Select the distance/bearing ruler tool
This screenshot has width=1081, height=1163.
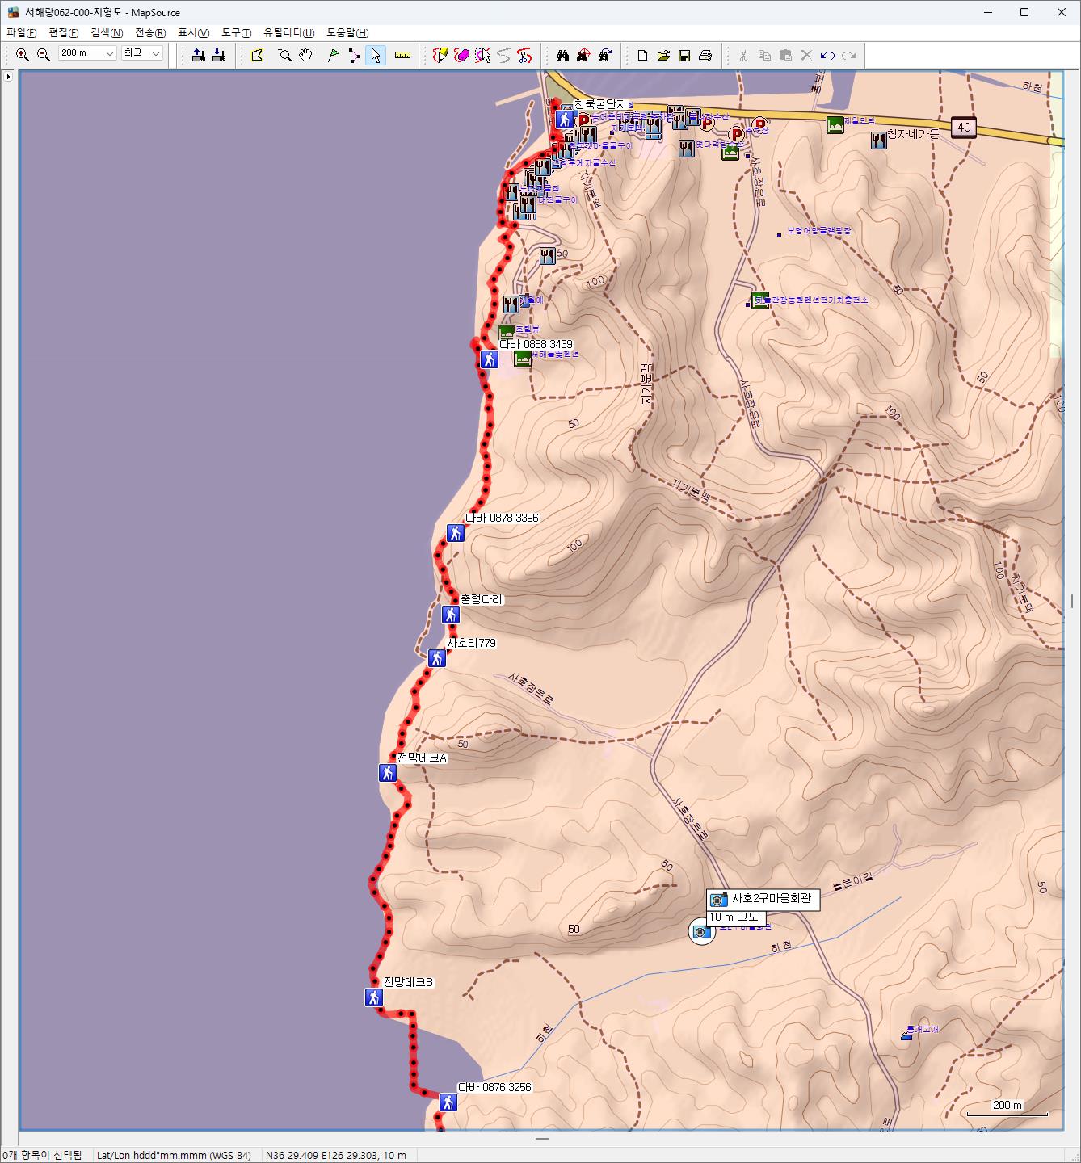[x=402, y=55]
